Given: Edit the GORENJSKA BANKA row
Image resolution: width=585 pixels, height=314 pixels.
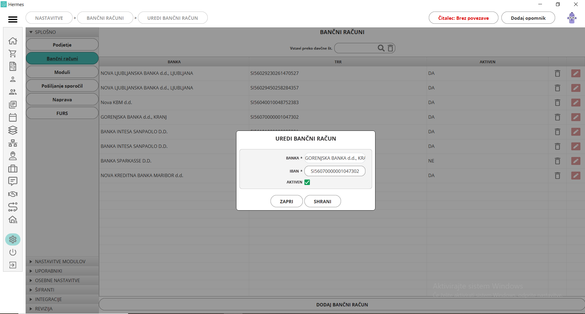Looking at the screenshot, I should 576,117.
